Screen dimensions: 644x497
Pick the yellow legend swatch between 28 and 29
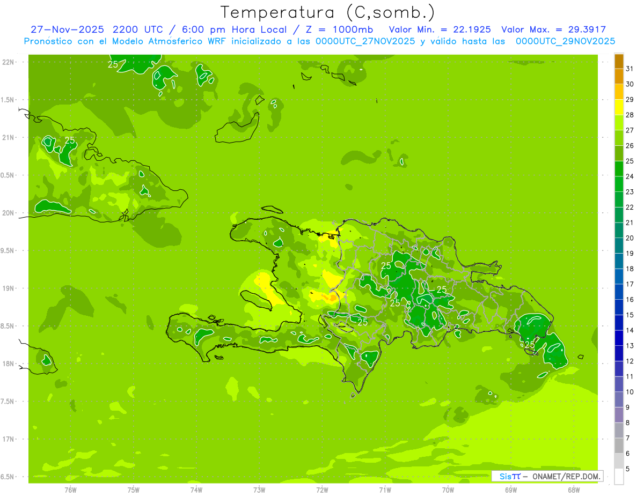click(x=619, y=107)
